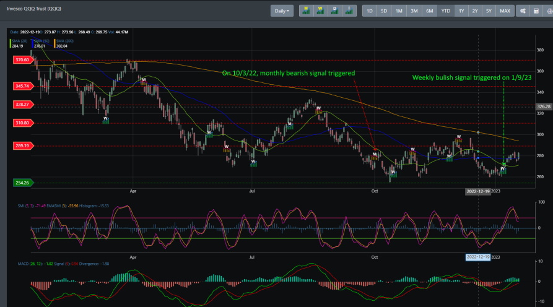553x307 pixels.
Task: Click the green 254.26 support label
Action: [x=23, y=183]
